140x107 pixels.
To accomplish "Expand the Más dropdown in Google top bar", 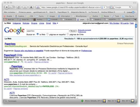I will (55, 23).
